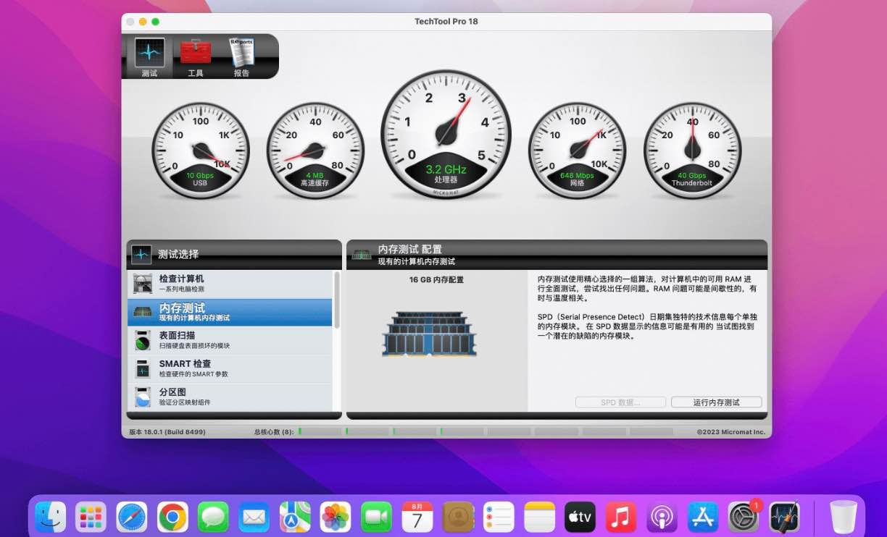Viewport: 887px width, 537px height.
Task: Click the 运行内存测试 button
Action: pyautogui.click(x=716, y=402)
